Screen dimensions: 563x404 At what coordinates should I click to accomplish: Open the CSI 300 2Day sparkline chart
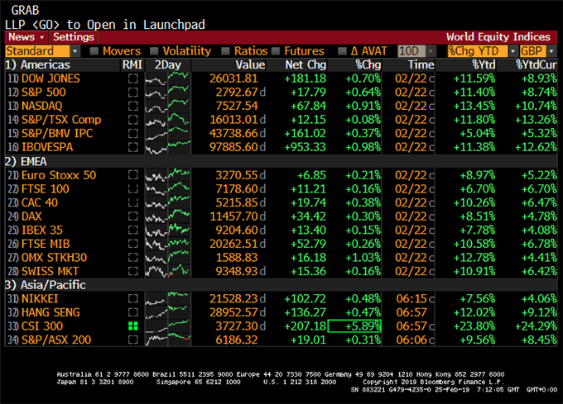point(168,326)
